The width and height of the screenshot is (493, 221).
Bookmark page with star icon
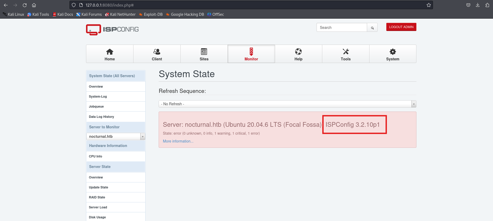click(429, 5)
